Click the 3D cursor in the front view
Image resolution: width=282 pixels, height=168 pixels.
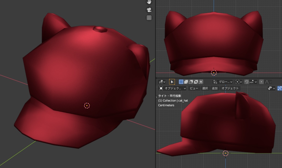coord(214,73)
